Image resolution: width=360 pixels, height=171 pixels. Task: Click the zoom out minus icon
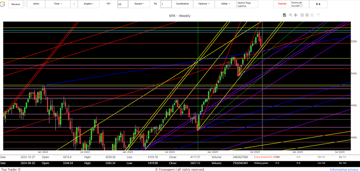coord(307,15)
